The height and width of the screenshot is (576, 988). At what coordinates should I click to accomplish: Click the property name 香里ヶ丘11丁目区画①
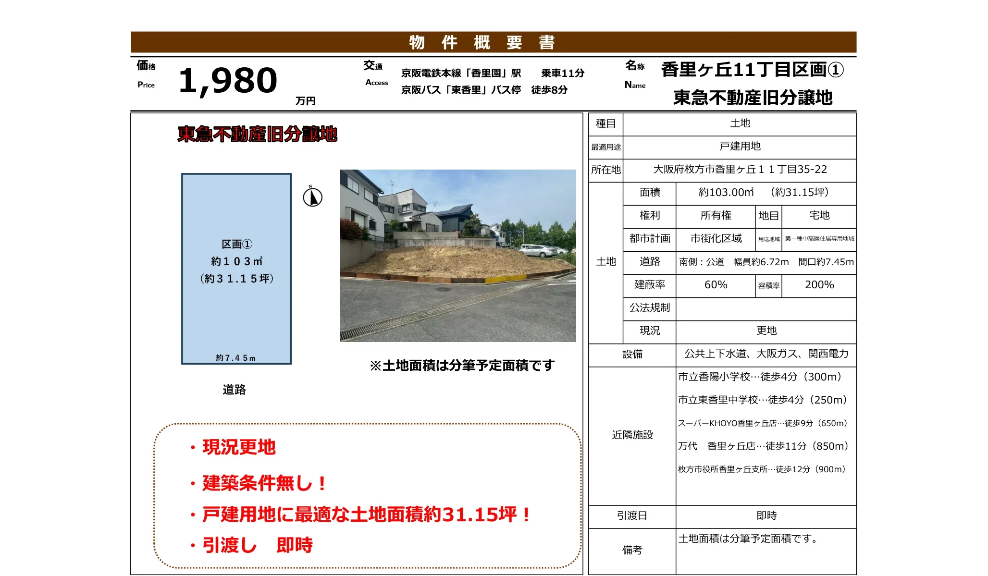[x=753, y=70]
